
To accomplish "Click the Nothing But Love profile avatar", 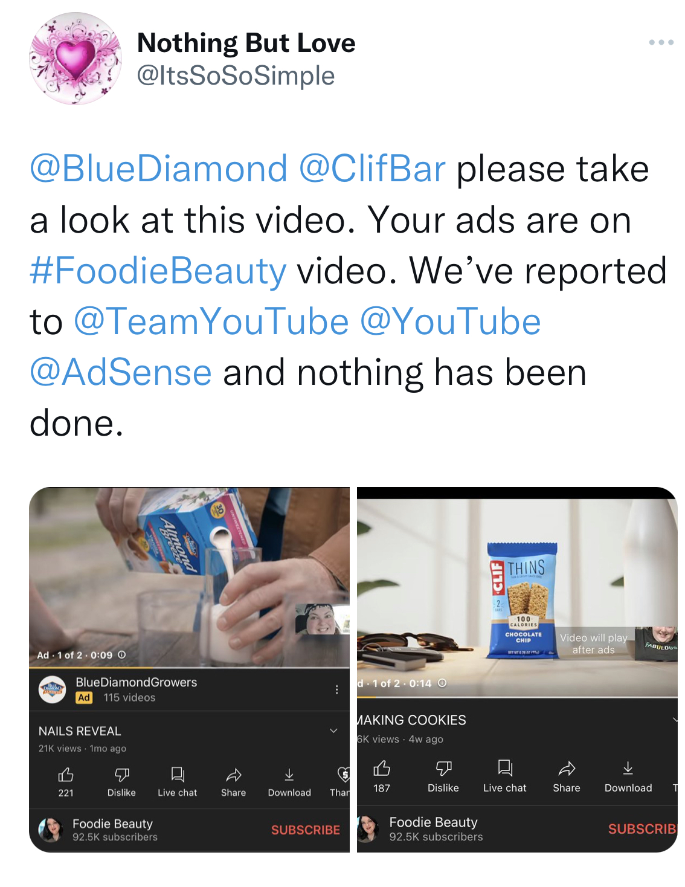I will click(x=76, y=59).
